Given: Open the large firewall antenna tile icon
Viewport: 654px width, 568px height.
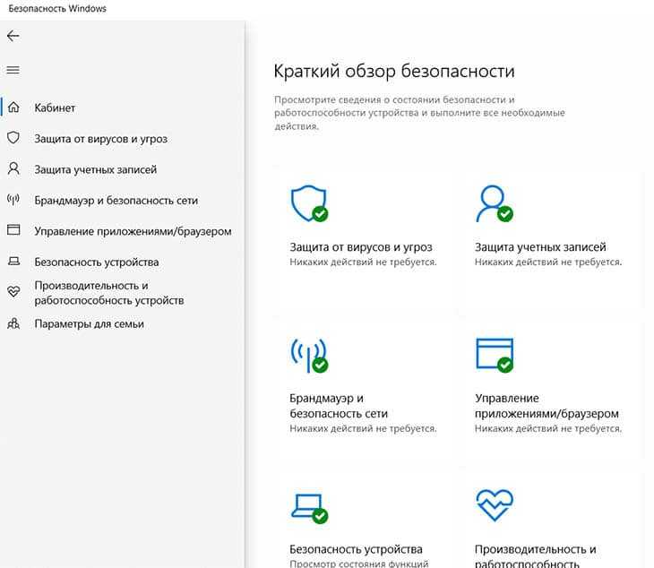Looking at the screenshot, I should pos(309,356).
